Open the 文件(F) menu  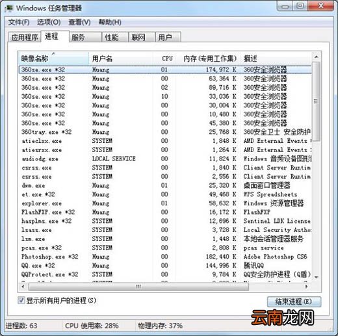(19, 22)
